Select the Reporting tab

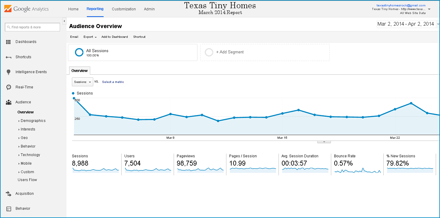coord(95,9)
